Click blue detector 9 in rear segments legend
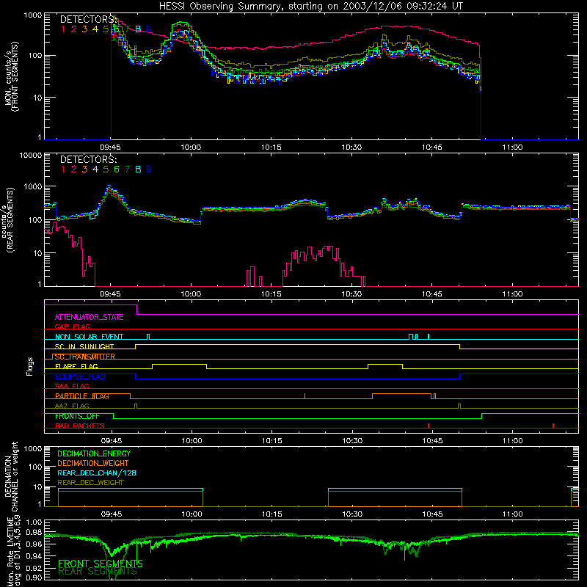The height and width of the screenshot is (587, 587). tap(149, 169)
